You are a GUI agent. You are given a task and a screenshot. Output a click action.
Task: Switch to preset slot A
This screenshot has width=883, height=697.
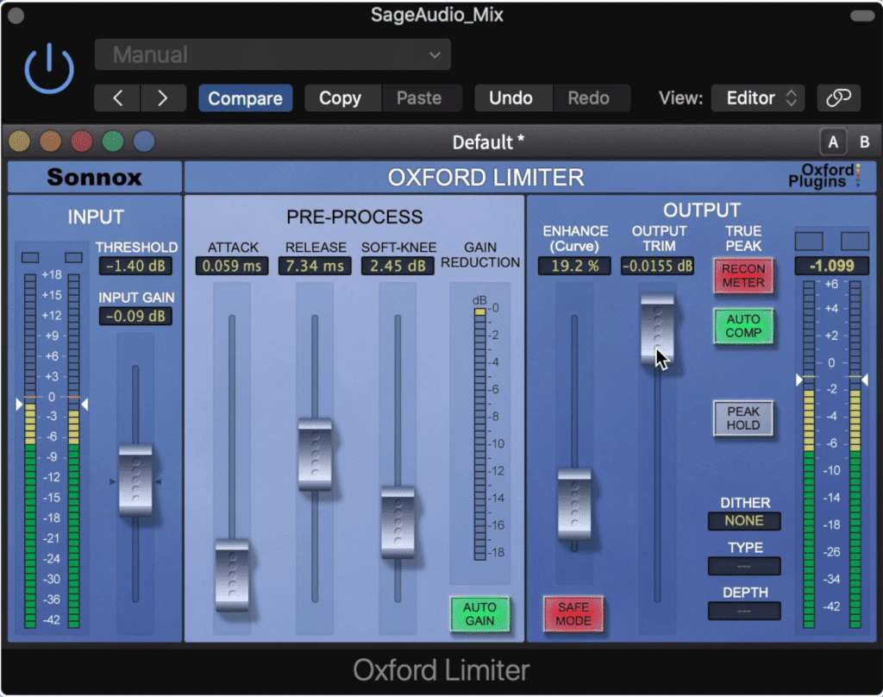click(x=833, y=142)
